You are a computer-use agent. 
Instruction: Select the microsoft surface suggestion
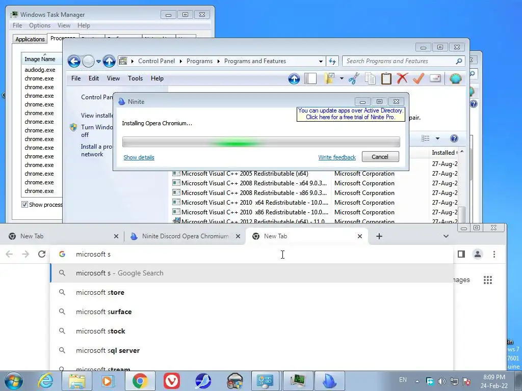[252, 312]
